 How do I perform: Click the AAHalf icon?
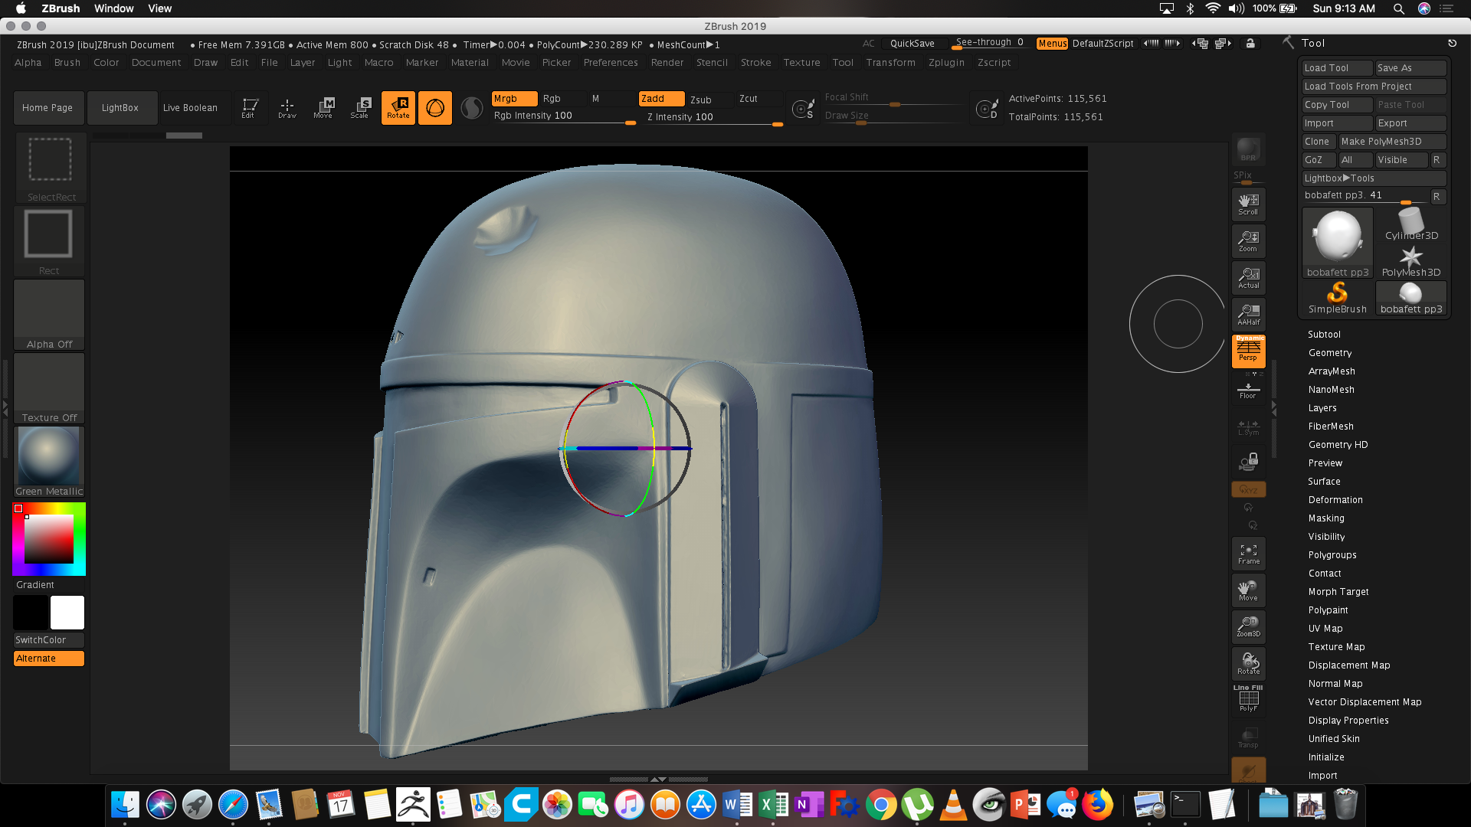1248,314
